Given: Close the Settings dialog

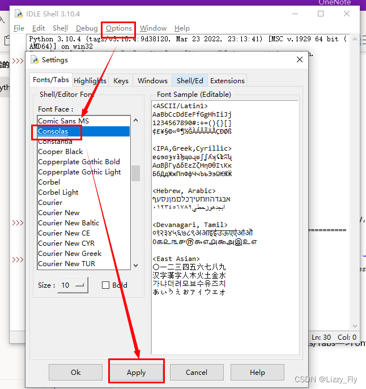Looking at the screenshot, I should coord(300,59).
